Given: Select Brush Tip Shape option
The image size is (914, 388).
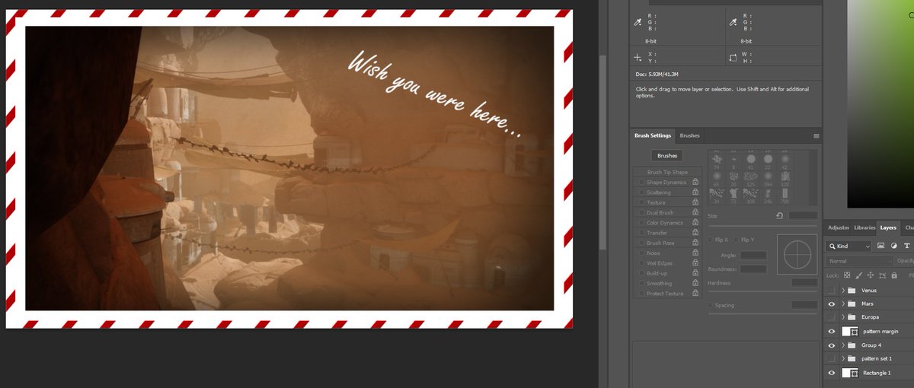Looking at the screenshot, I should coord(667,173).
